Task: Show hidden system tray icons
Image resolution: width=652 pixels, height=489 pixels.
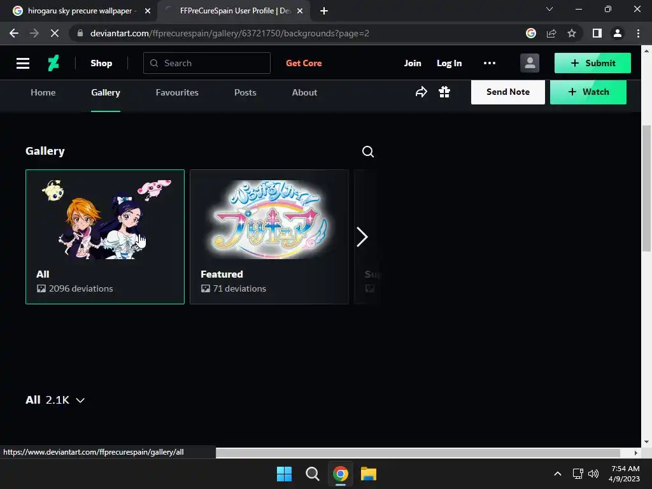Action: [558, 474]
